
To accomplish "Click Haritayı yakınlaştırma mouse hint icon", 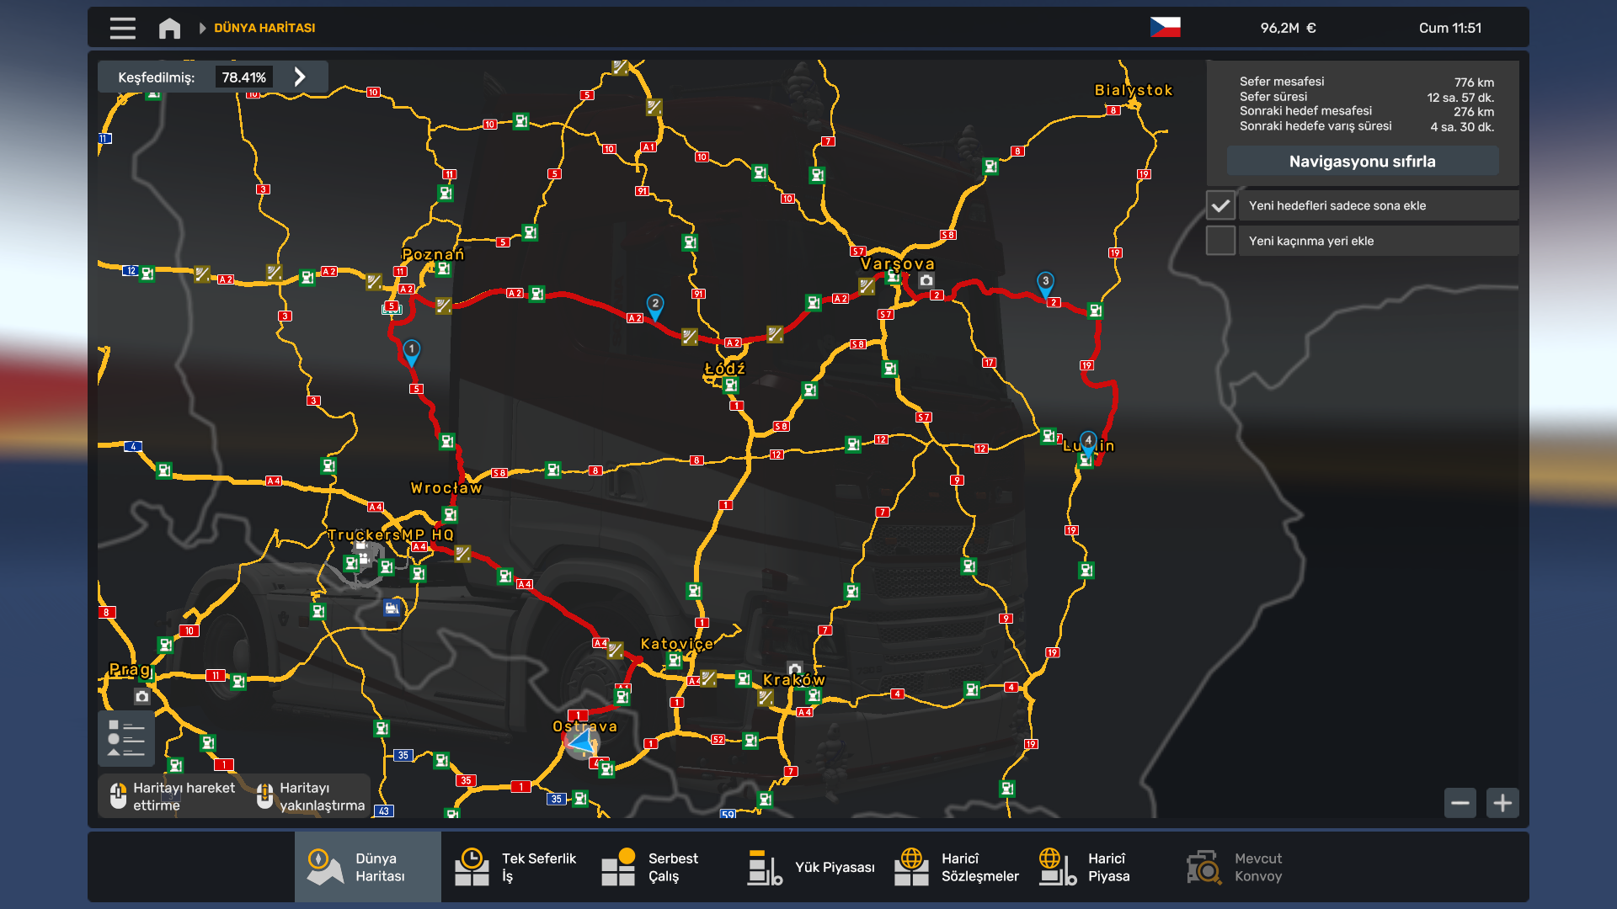I will pos(264,795).
